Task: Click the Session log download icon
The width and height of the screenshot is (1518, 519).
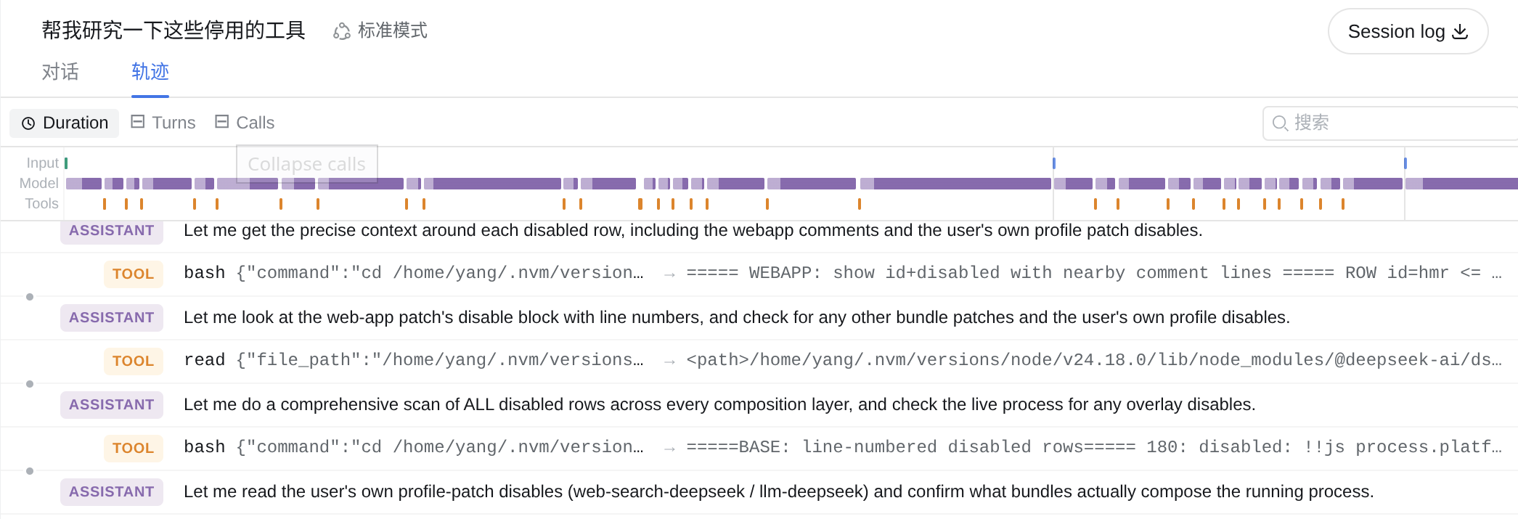Action: (1460, 31)
